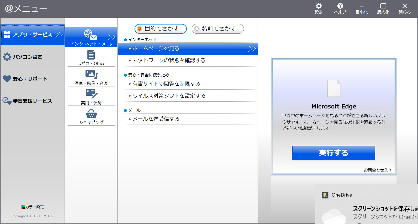Open the はがき・Office category icon

pyautogui.click(x=91, y=55)
